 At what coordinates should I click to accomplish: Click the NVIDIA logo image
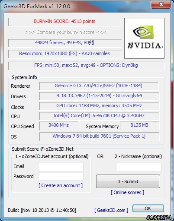point(144,38)
